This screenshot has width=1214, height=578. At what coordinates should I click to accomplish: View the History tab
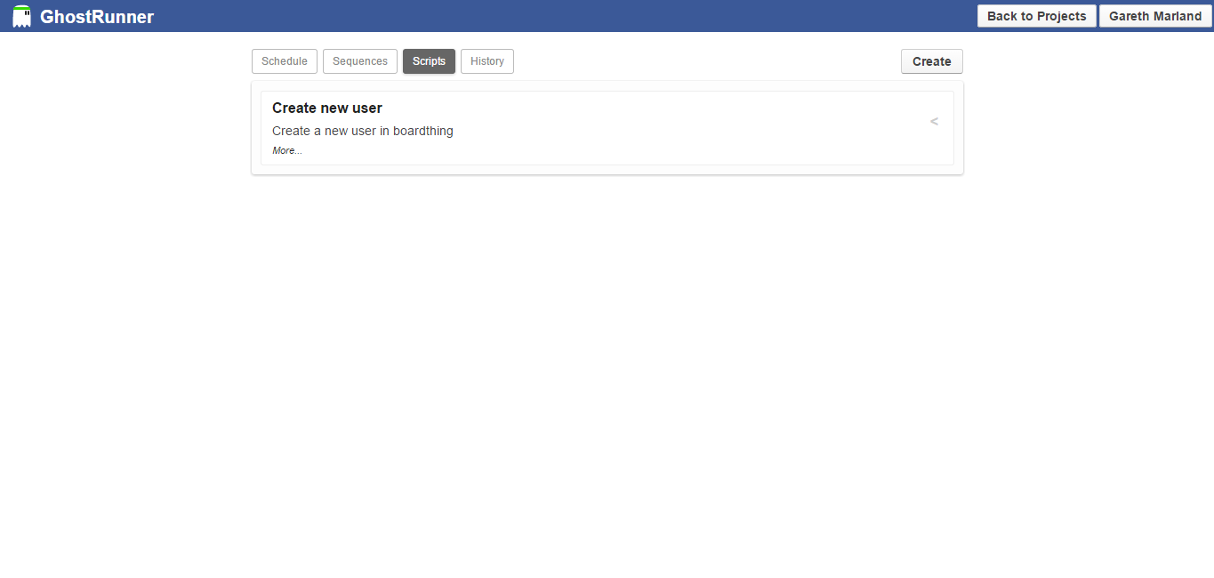pos(486,60)
